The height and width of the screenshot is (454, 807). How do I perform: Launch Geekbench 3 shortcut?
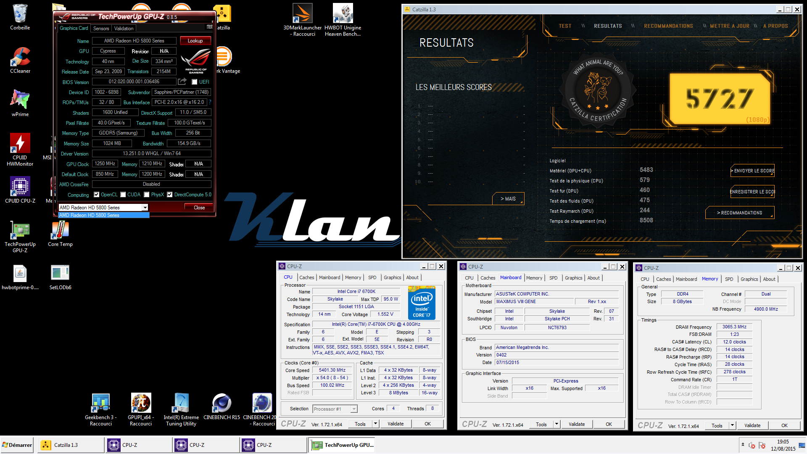point(100,409)
